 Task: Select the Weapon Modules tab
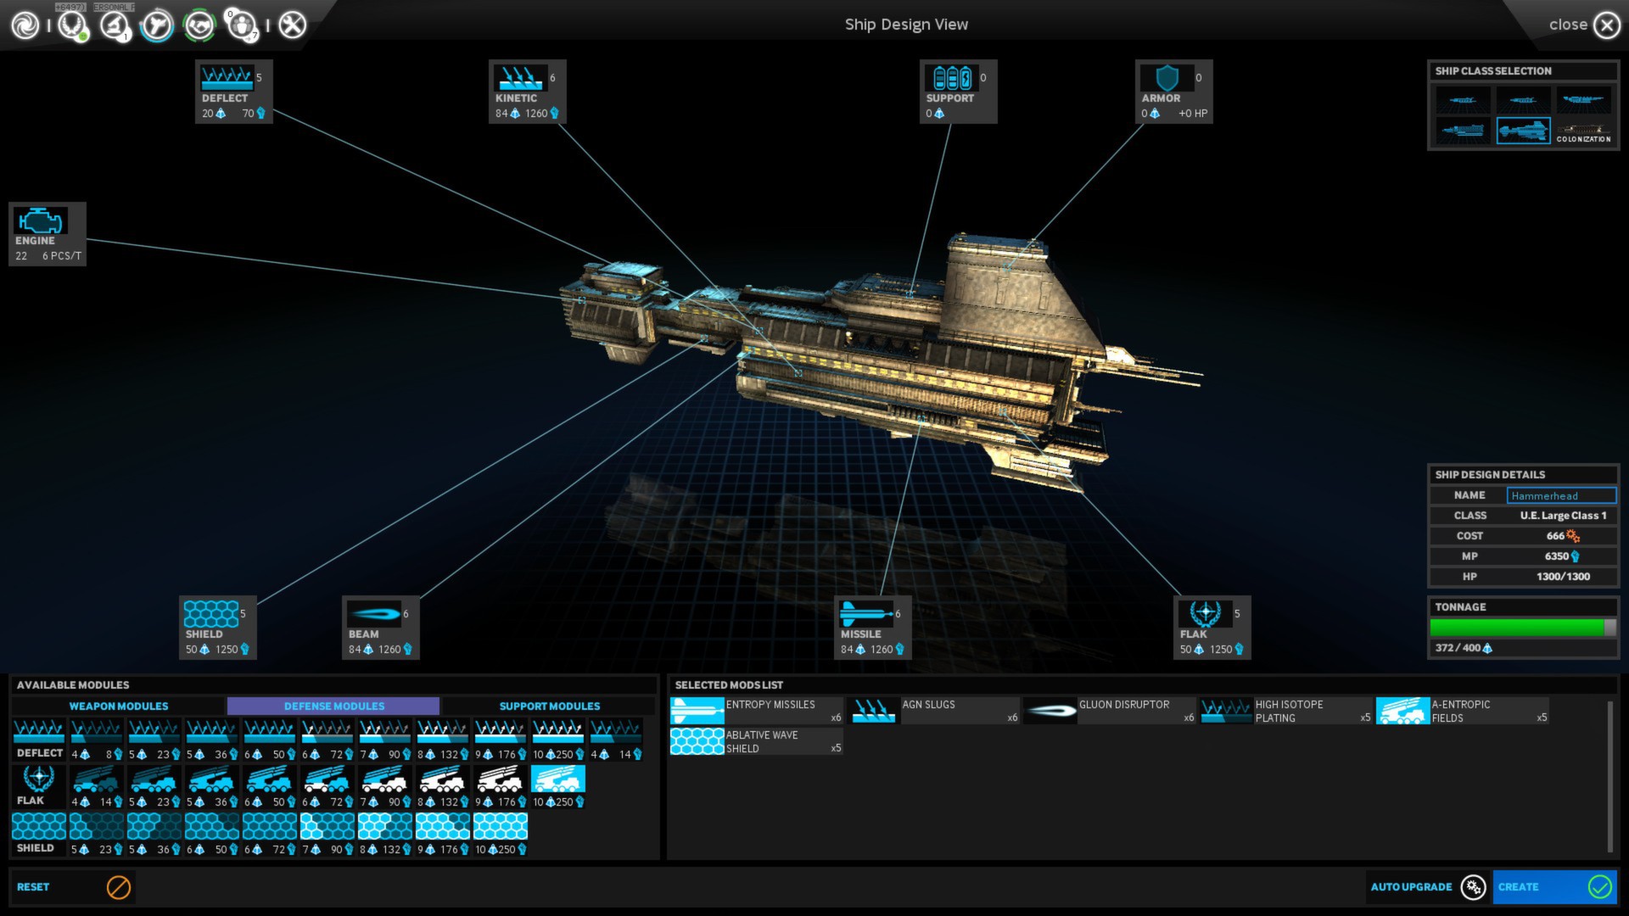[x=119, y=706]
